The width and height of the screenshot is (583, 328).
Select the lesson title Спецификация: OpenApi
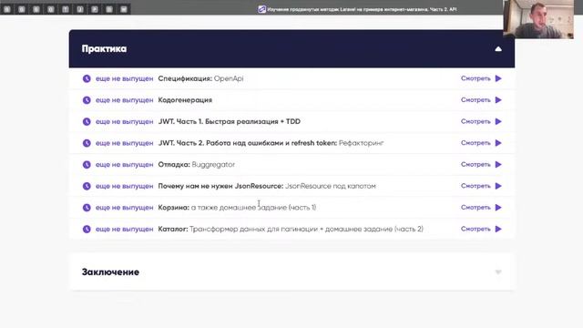tap(200, 78)
